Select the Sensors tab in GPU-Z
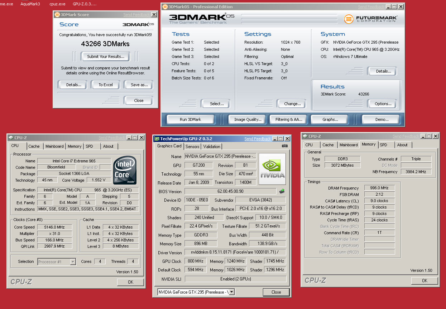Viewport: 446px width, 309px height. 193,147
